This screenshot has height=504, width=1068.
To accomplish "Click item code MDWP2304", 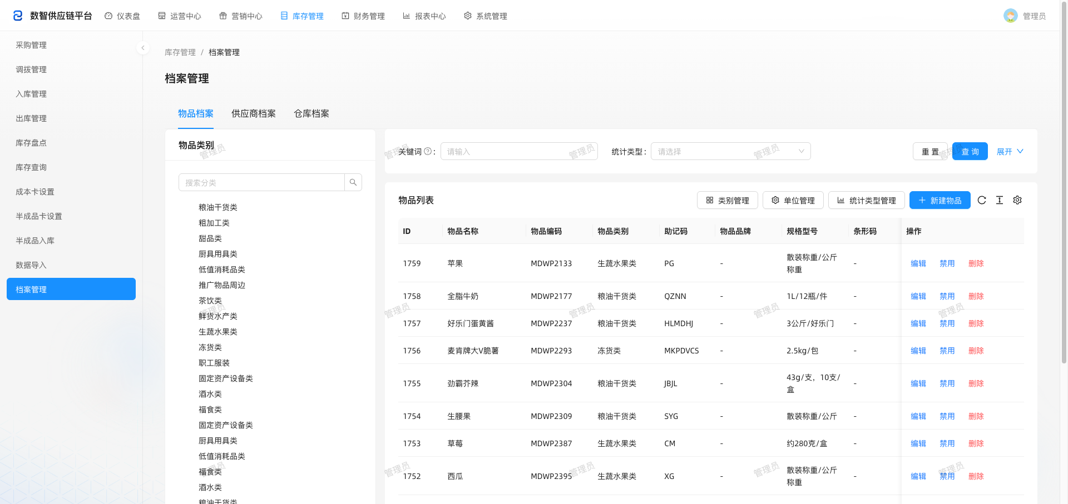I will coord(551,383).
